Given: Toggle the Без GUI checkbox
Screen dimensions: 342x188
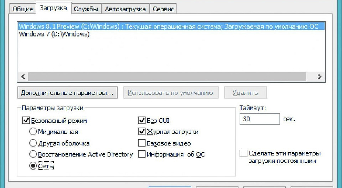Looking at the screenshot, I should pyautogui.click(x=141, y=121).
